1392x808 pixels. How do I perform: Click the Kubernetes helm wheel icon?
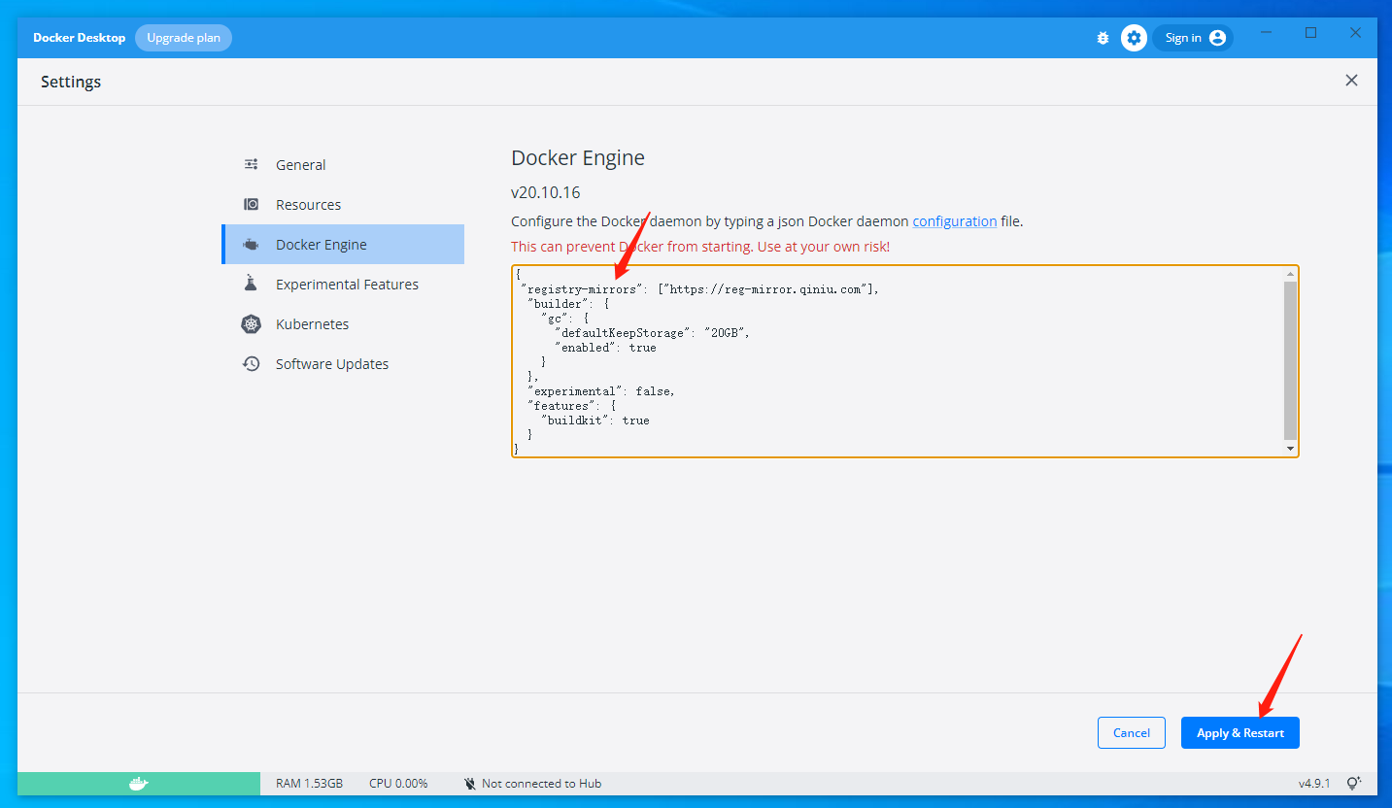[252, 324]
